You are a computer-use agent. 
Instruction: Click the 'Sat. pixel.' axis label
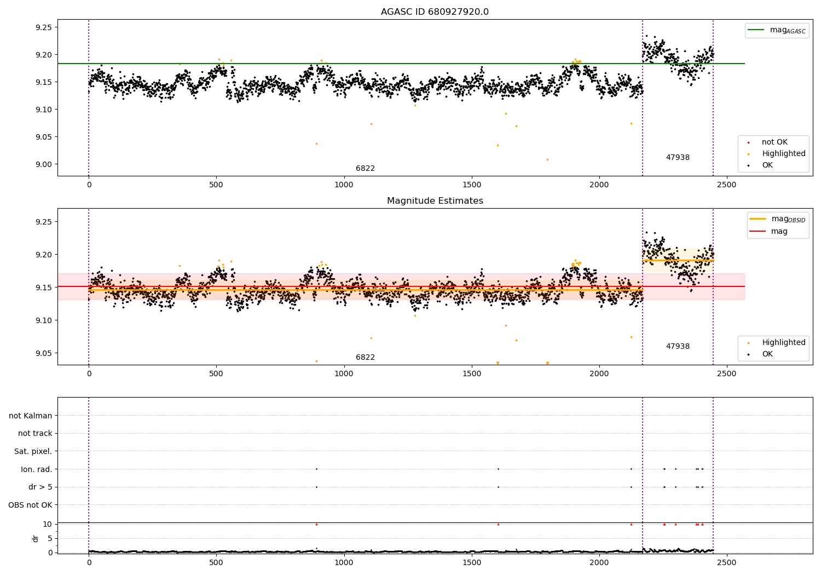[x=33, y=451]
